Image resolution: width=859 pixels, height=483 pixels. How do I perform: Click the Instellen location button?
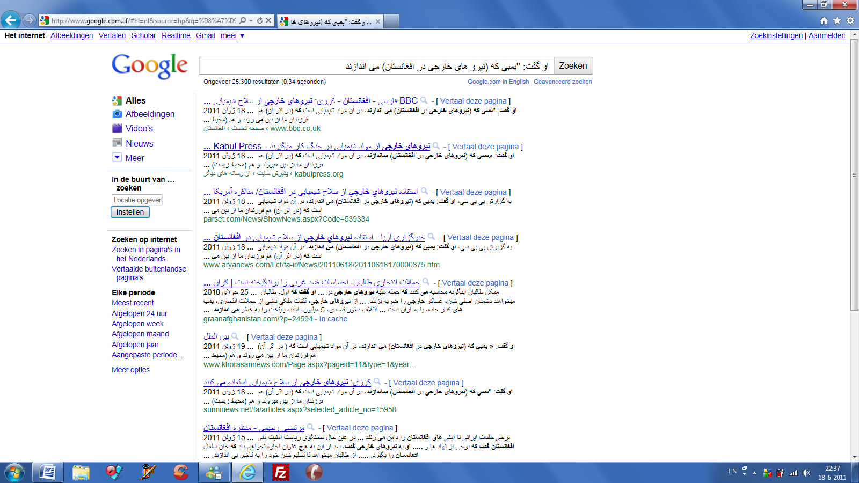click(x=130, y=212)
